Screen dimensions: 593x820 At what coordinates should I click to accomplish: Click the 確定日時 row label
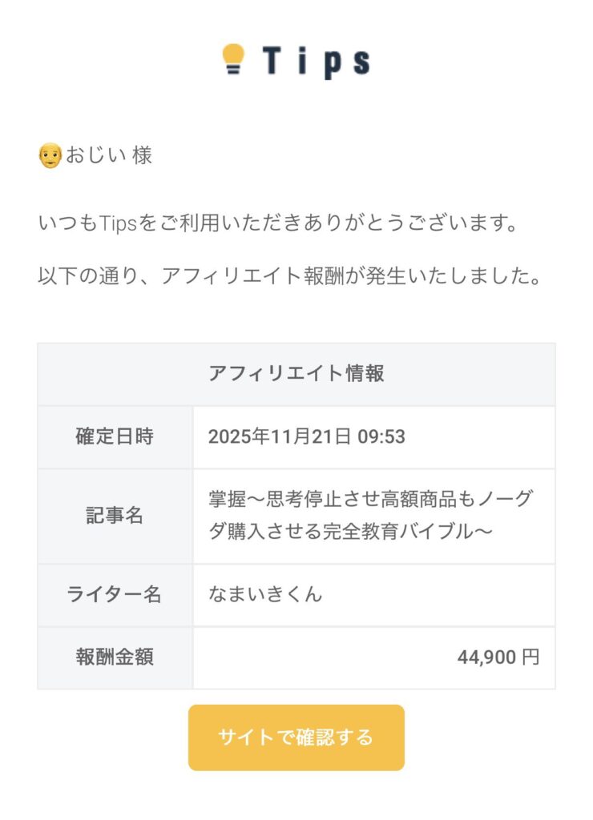click(115, 436)
